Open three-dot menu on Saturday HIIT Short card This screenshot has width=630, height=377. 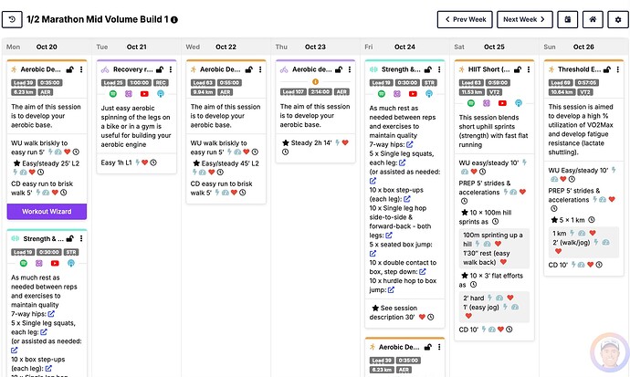pos(528,69)
